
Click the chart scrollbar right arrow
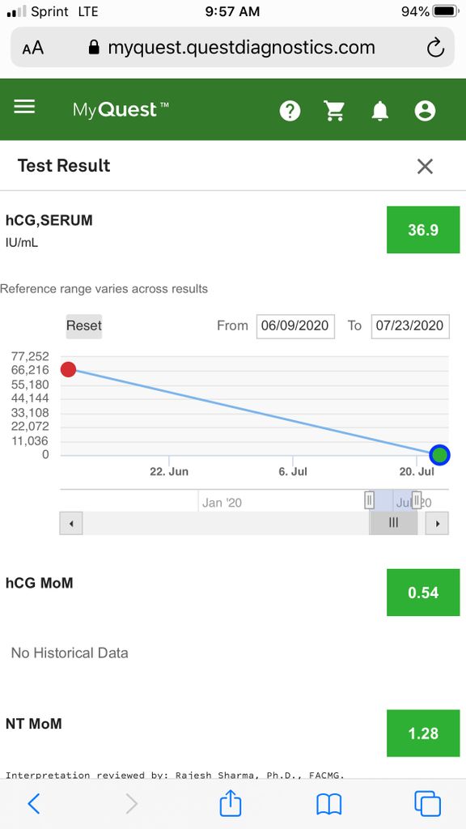point(437,523)
